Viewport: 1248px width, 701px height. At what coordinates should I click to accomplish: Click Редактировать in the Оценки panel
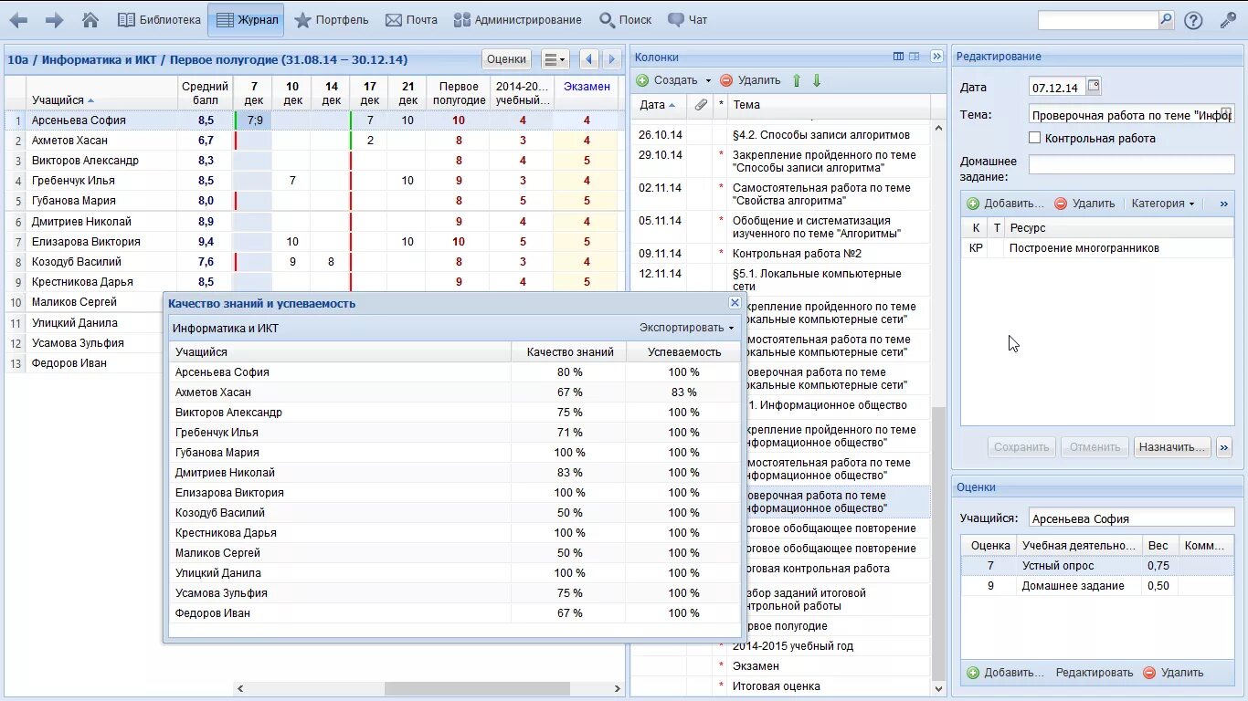point(1095,673)
